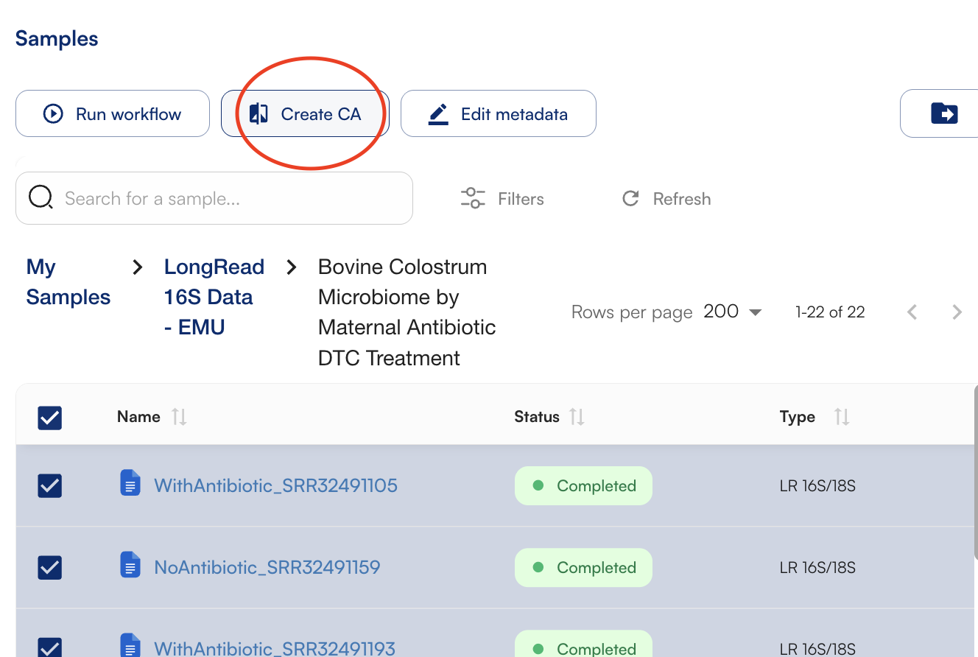Click the Edit metadata pencil icon
Screen dimensions: 978x657
coord(438,114)
